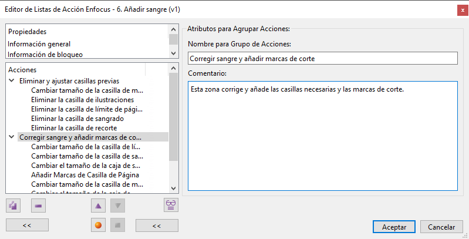The image size is (469, 239).
Task: Select first 'Cambiar tamaño de la casilla de m...' action
Action: coord(87,90)
